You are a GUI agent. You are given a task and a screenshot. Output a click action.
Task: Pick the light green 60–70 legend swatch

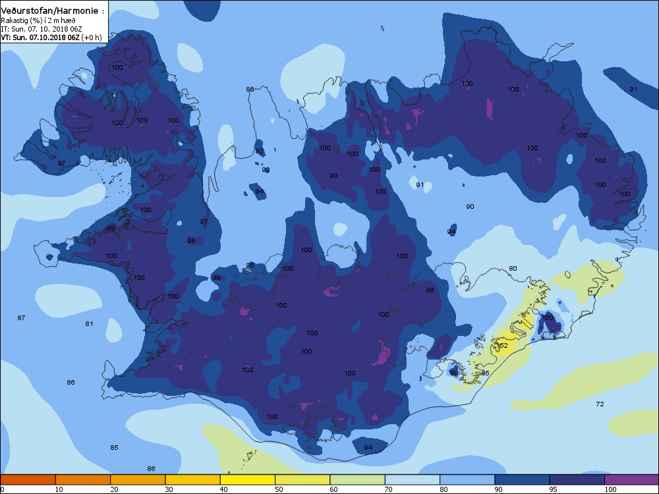click(358, 480)
